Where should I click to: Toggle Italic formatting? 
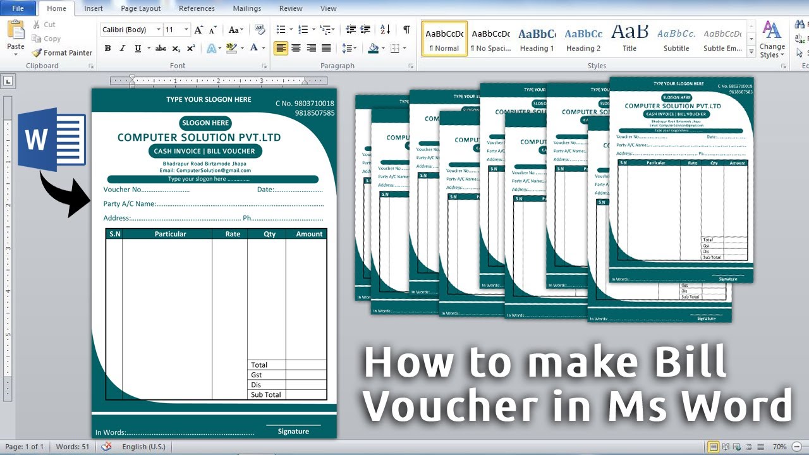coord(123,48)
